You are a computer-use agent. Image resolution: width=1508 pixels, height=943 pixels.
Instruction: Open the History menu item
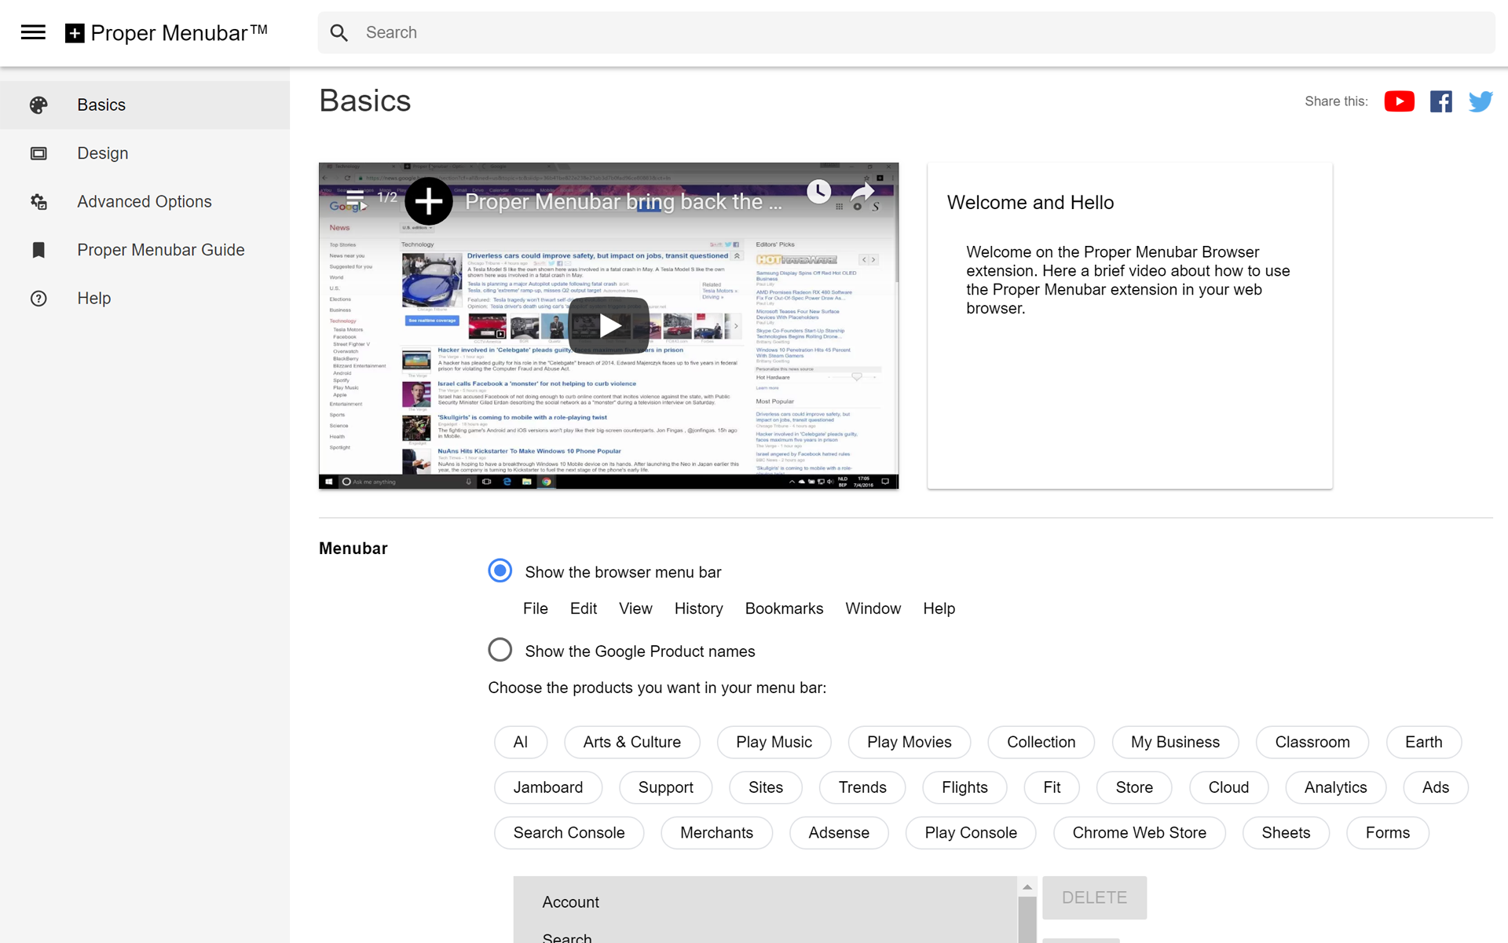pos(698,608)
